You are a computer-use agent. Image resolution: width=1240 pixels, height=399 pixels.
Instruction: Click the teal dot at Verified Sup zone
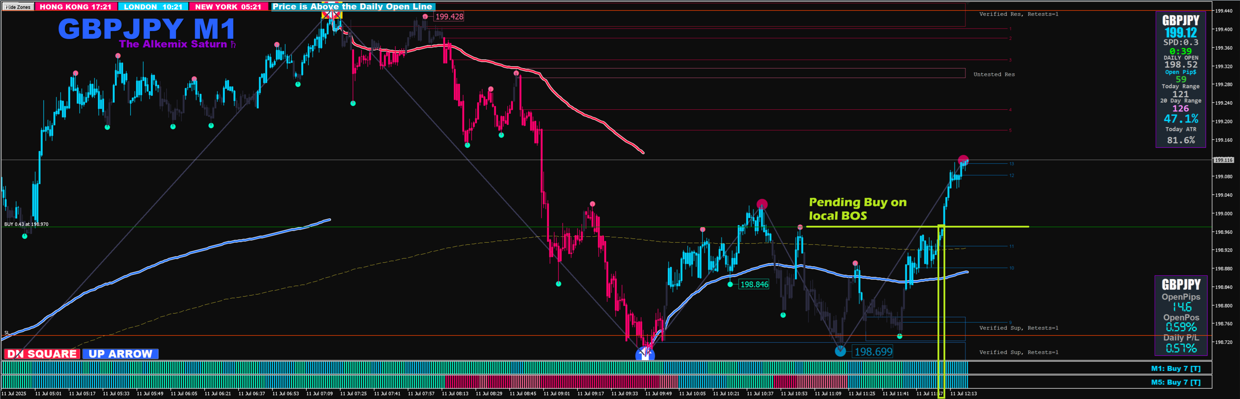pyautogui.click(x=900, y=337)
